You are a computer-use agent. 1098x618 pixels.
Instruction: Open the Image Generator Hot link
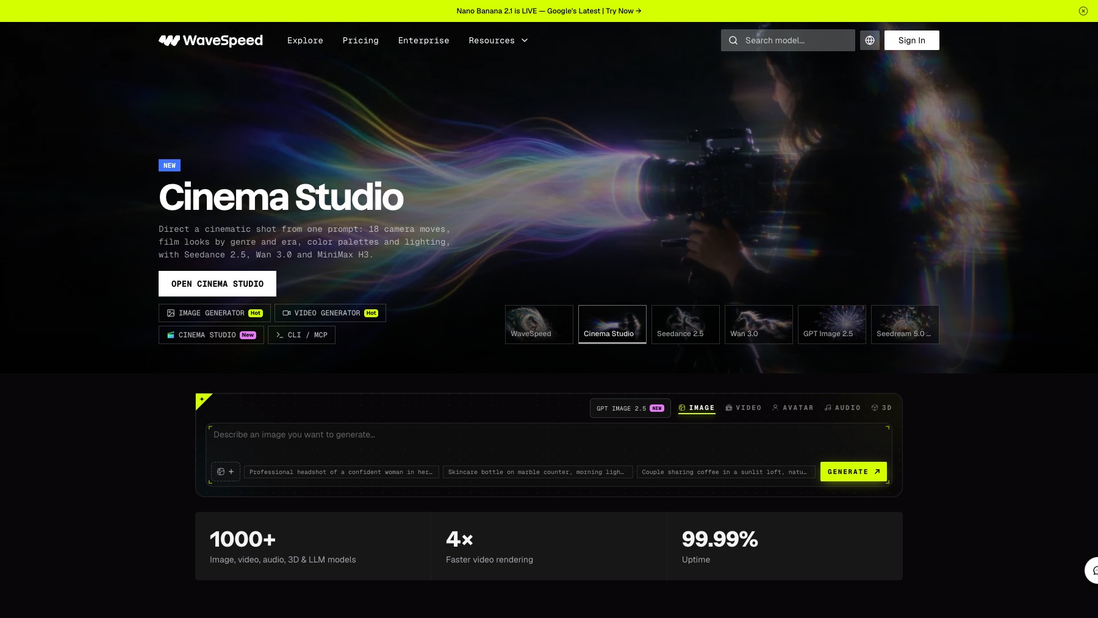click(x=215, y=313)
